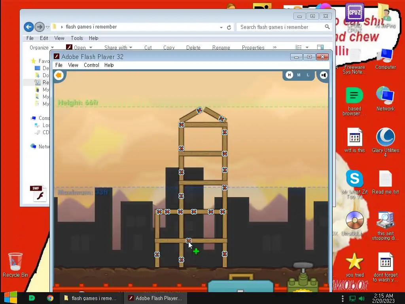Toggle the Explorer preview pane
This screenshot has height=304, width=405.
320,47
